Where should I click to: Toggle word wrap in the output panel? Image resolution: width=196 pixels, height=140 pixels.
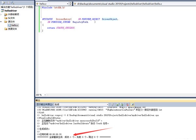pos(133,104)
